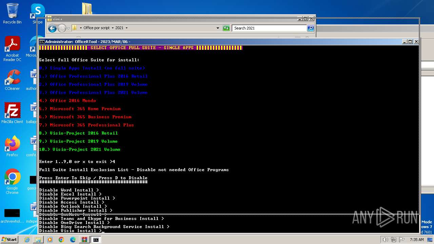This screenshot has height=244, width=434.
Task: Launch Windows Media Player from the taskbar
Action: tap(50, 240)
